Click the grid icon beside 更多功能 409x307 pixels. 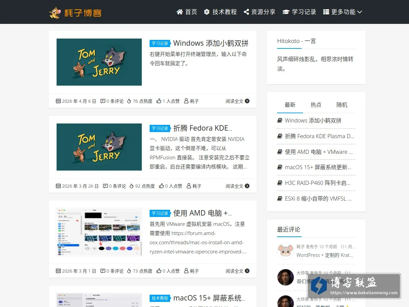pyautogui.click(x=326, y=12)
